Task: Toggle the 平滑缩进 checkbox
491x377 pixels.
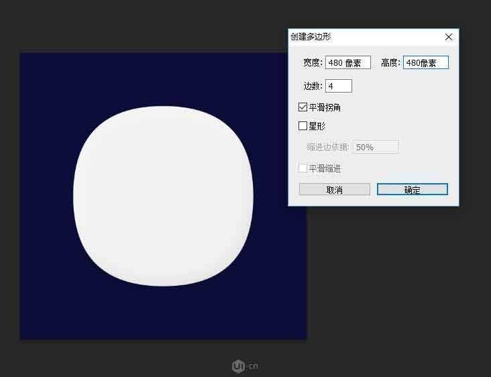Action: point(303,169)
